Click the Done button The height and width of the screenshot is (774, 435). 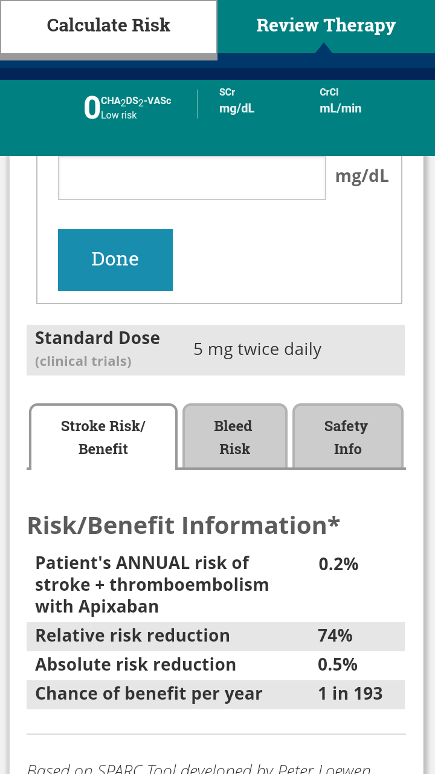point(115,260)
